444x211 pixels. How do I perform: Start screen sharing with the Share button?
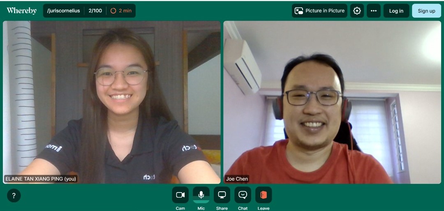pyautogui.click(x=222, y=195)
